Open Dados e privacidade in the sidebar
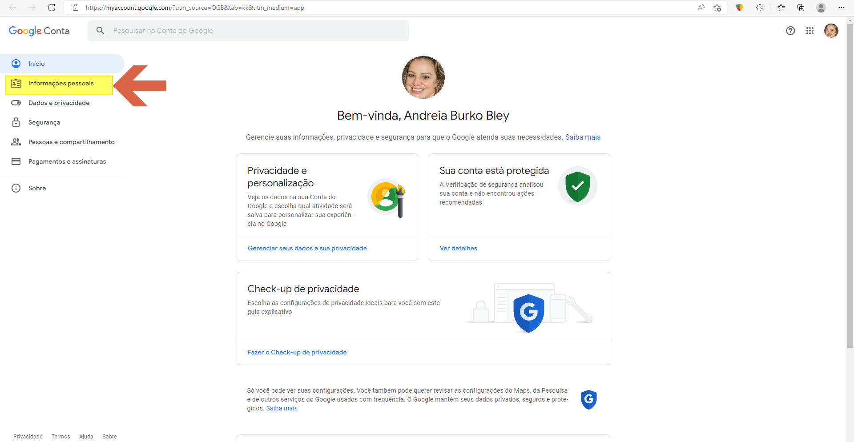Screen dimensions: 854x442 tap(62, 103)
